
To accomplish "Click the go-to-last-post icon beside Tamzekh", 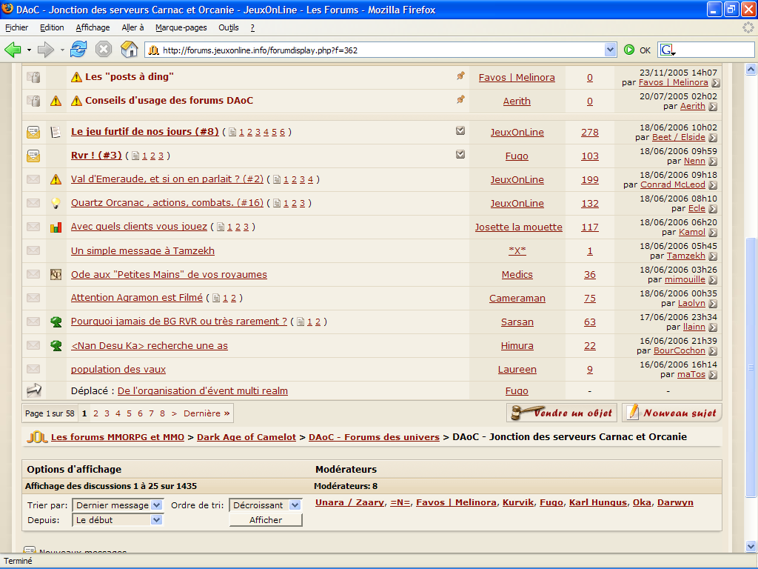I will coord(713,256).
